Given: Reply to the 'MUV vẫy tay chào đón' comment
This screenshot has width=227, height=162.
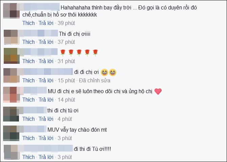Looking at the screenshot, I should 46,138.
